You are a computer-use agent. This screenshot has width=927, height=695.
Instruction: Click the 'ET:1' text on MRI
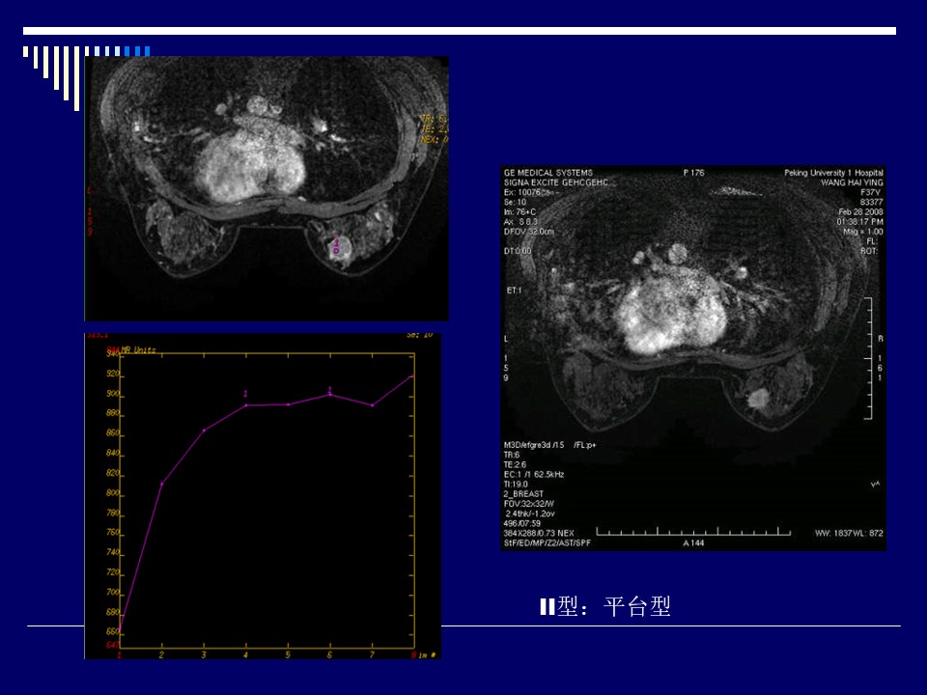point(514,291)
